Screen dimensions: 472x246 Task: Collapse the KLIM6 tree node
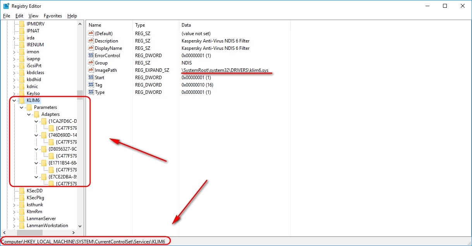click(14, 100)
